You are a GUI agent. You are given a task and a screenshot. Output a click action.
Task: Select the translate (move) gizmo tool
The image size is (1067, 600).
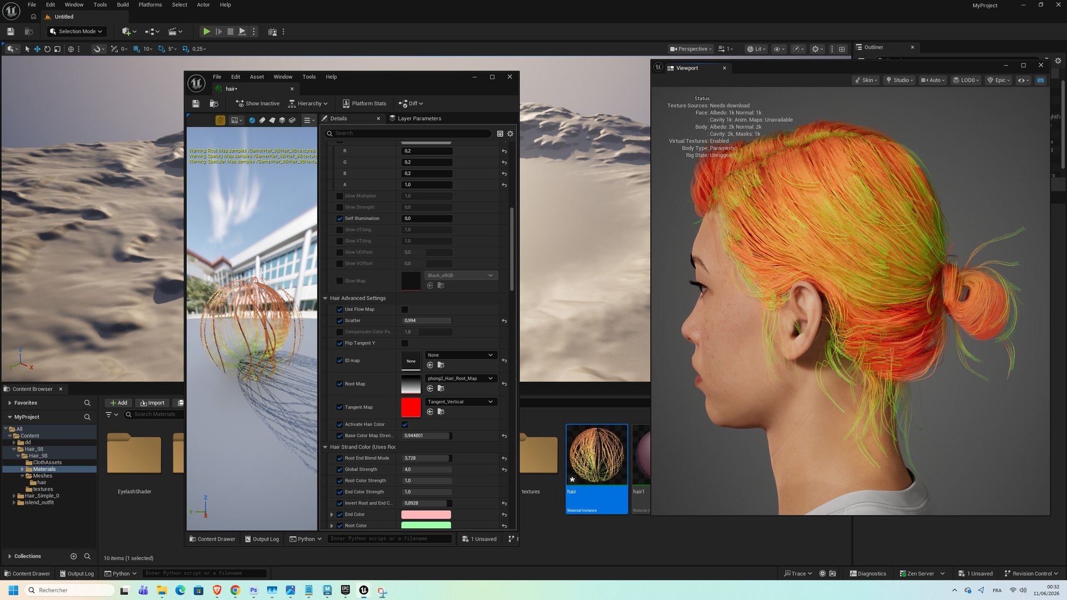click(37, 49)
